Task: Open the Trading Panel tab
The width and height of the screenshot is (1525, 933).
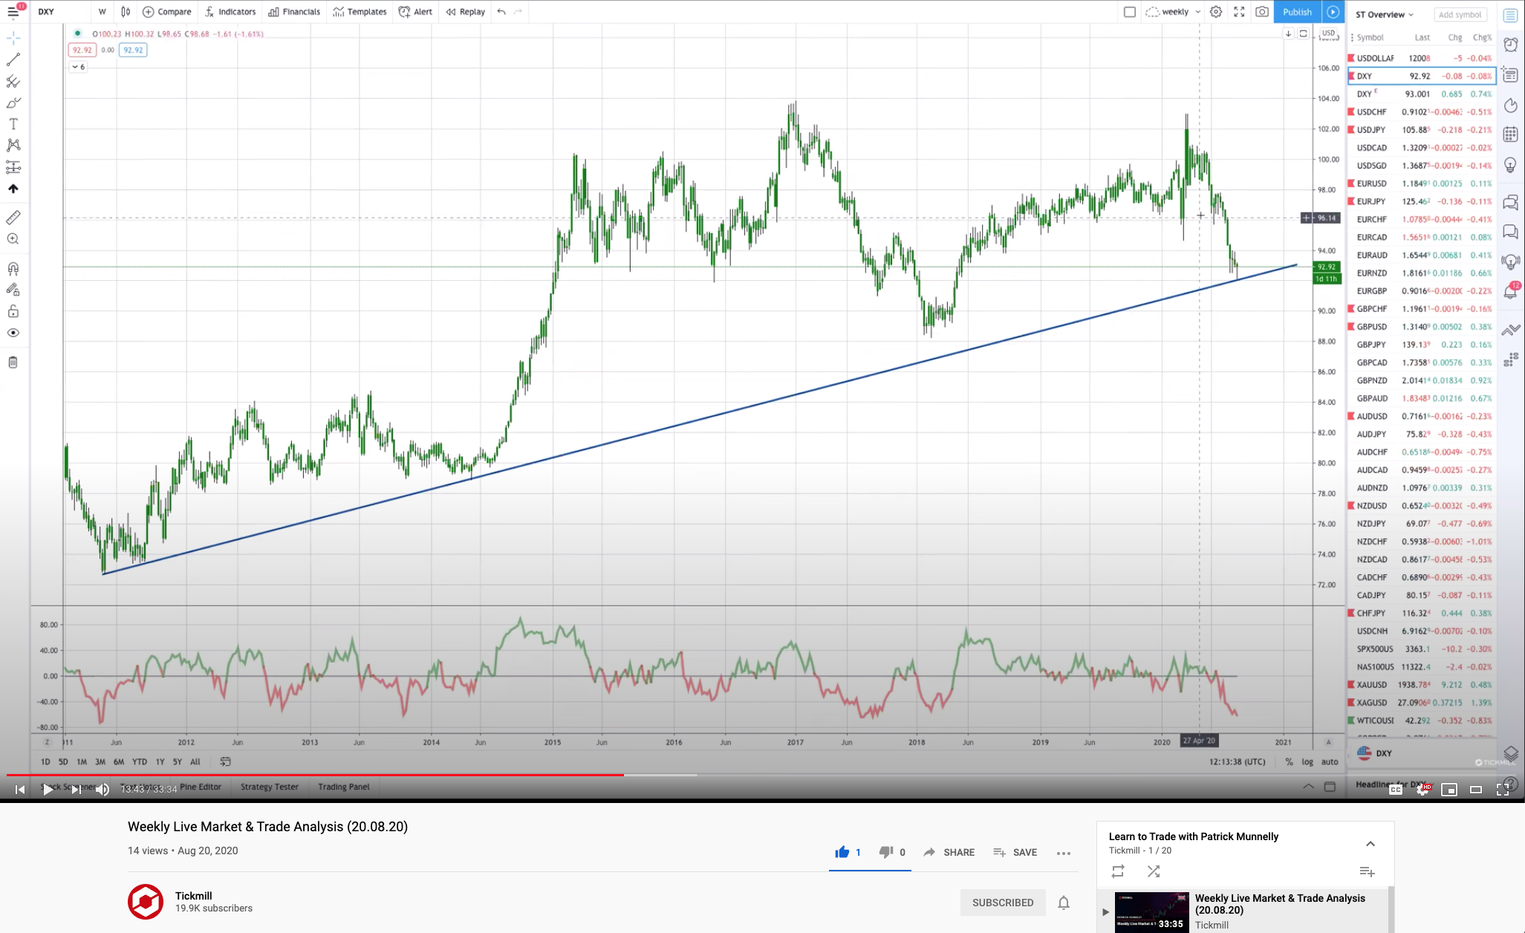Action: click(344, 787)
